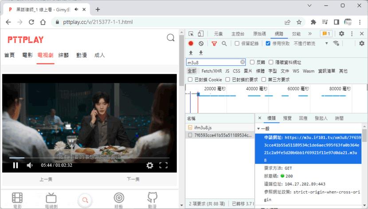Check the 已封鎖的要求 checkbox
The image size is (368, 209).
pyautogui.click(x=227, y=79)
